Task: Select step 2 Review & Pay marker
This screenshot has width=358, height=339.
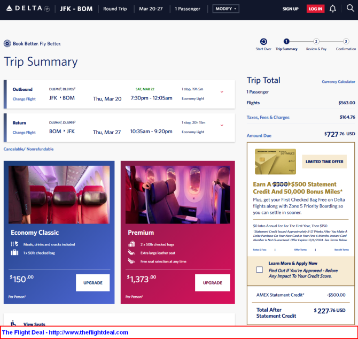Action: tap(316, 41)
